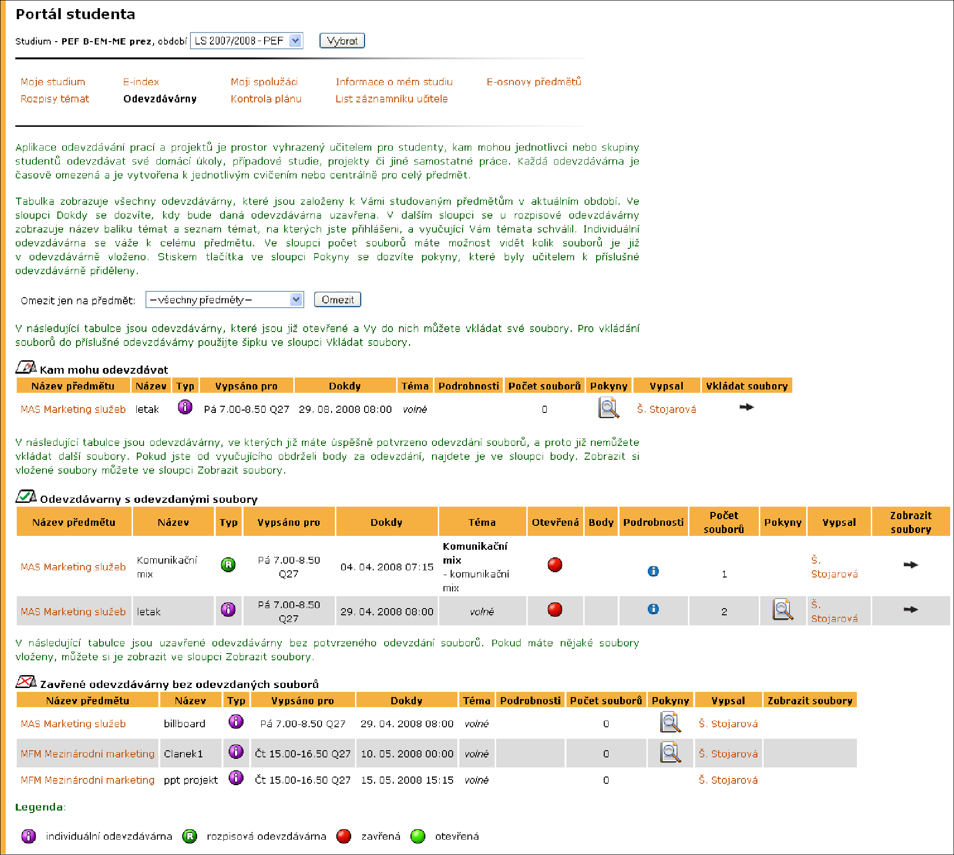The image size is (954, 855).
Task: Click deadline cell 10. 05. 2008 00:00
Action: click(x=407, y=754)
